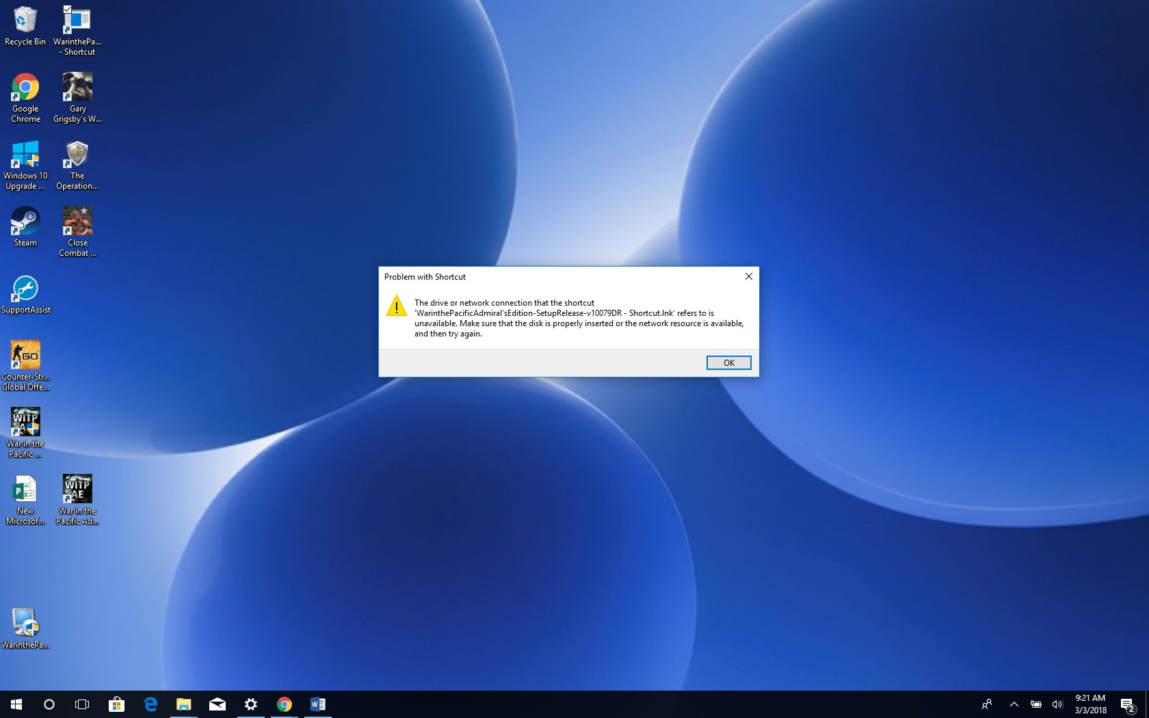Select Counter-Strike Global Offensive desktop icon
1149x718 pixels.
point(25,366)
